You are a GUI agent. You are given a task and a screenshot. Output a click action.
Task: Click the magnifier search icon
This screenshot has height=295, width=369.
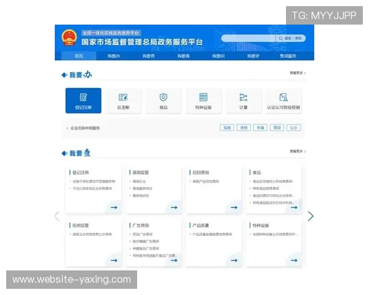point(280,38)
